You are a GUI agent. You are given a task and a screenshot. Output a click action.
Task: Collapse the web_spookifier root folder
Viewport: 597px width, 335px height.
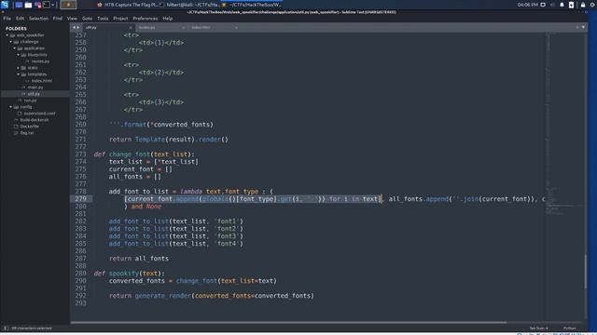coord(7,35)
